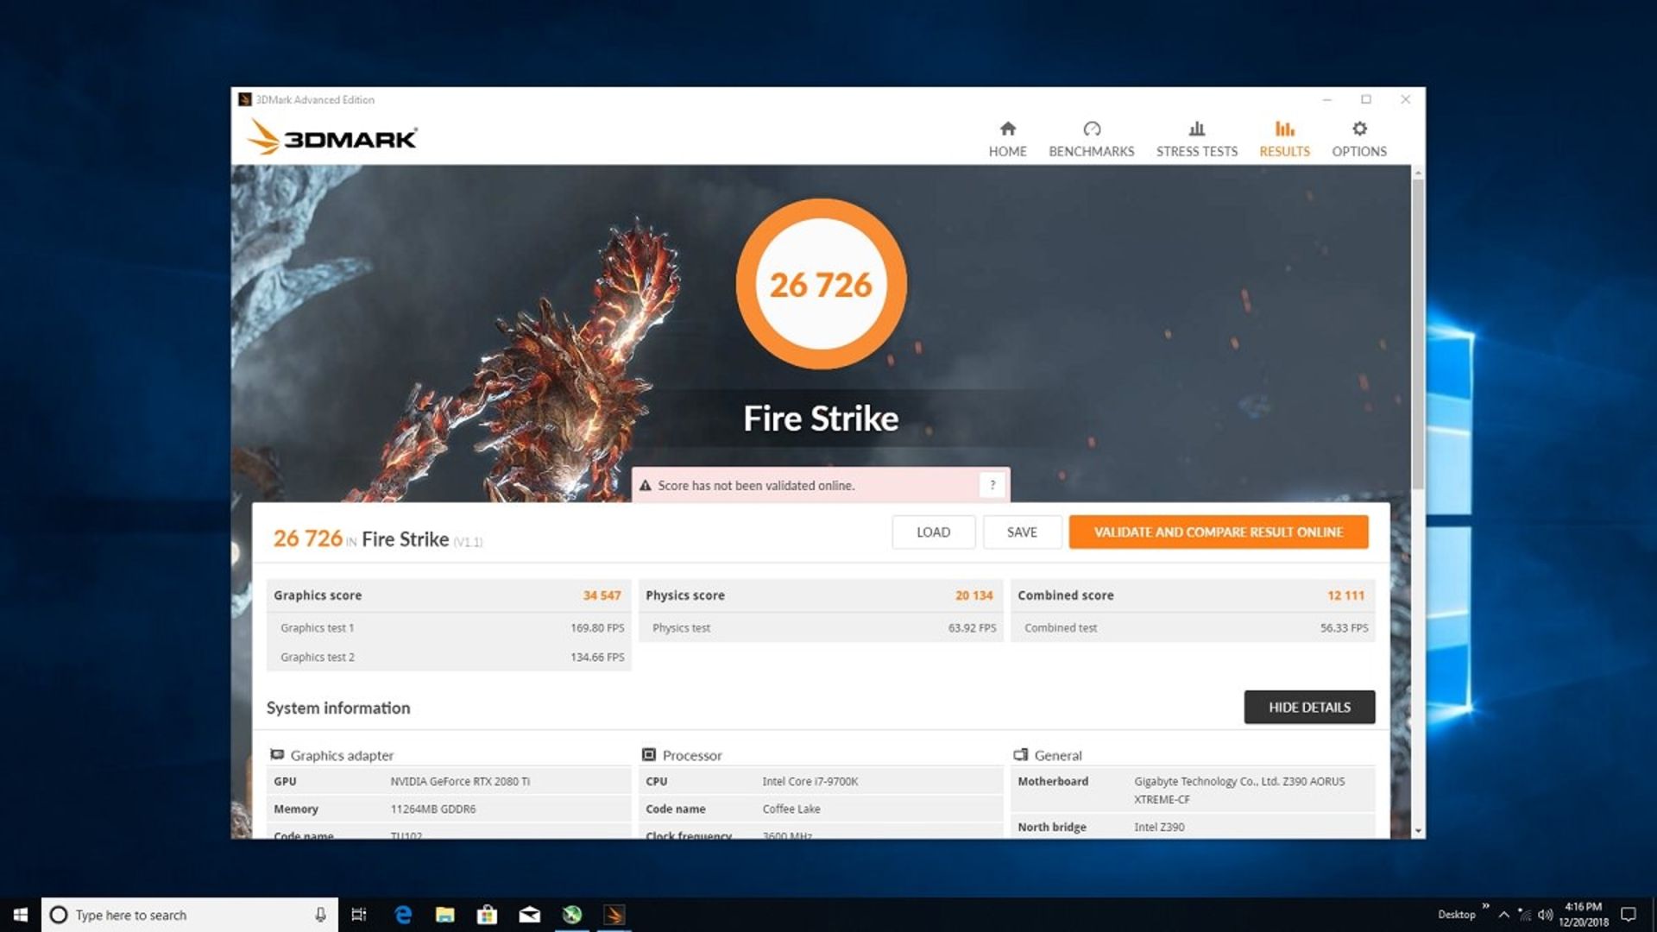Open Microsoft Store from the taskbar
1657x932 pixels.
(488, 915)
